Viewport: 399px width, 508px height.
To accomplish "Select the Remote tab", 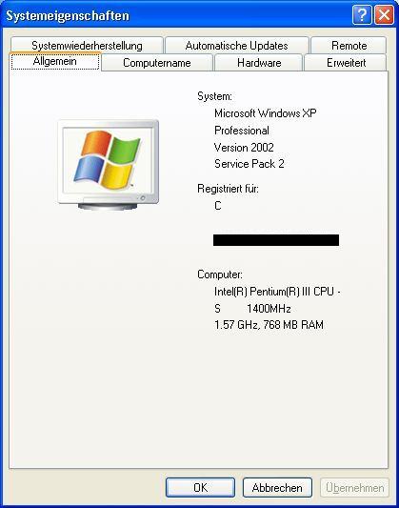I will pos(349,46).
